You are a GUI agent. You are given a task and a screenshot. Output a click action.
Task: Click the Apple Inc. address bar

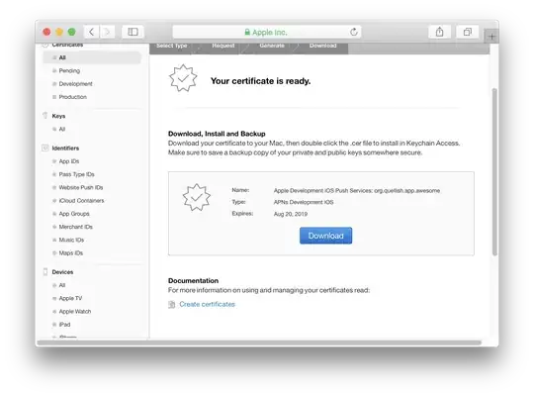(267, 32)
